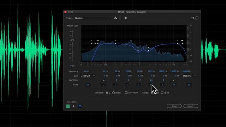Toggle the L band button
The width and height of the screenshot is (226, 127).
pyautogui.click(x=103, y=85)
